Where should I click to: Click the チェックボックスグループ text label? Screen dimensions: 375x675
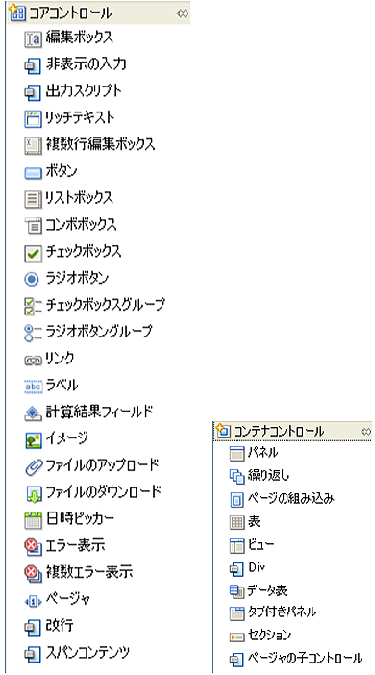[x=106, y=305]
